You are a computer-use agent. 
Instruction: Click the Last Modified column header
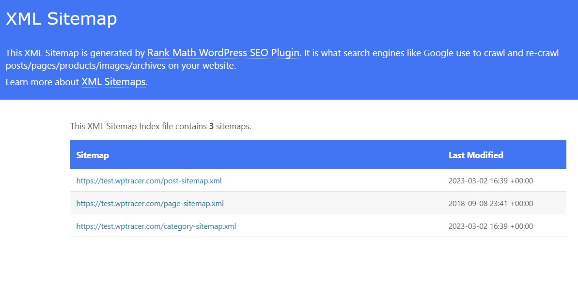pyautogui.click(x=476, y=155)
